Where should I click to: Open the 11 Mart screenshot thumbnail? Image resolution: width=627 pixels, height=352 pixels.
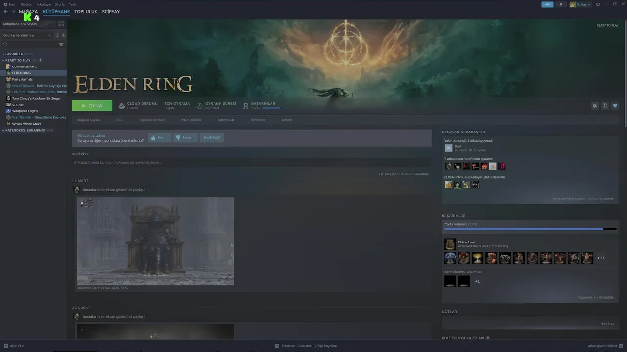point(155,241)
